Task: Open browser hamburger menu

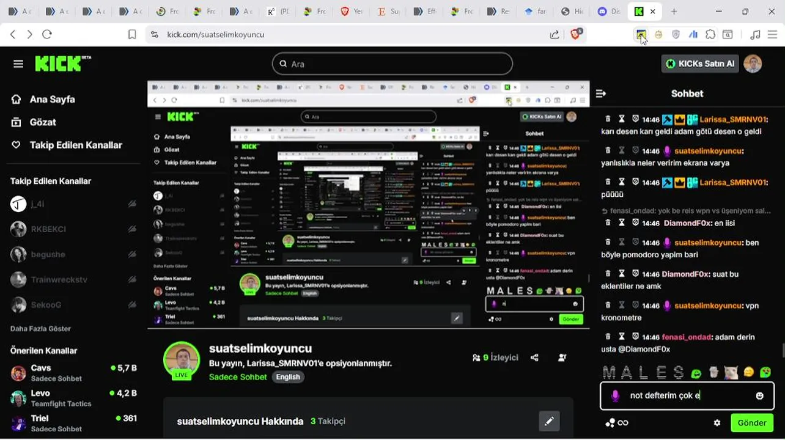Action: tap(773, 34)
